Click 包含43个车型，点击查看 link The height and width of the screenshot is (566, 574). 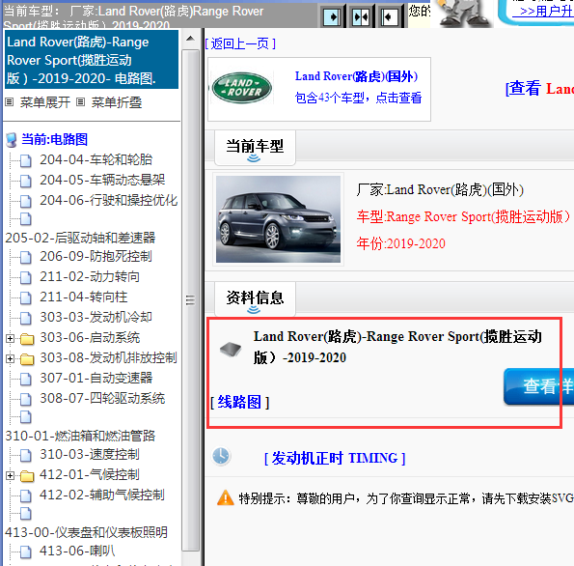coord(358,98)
